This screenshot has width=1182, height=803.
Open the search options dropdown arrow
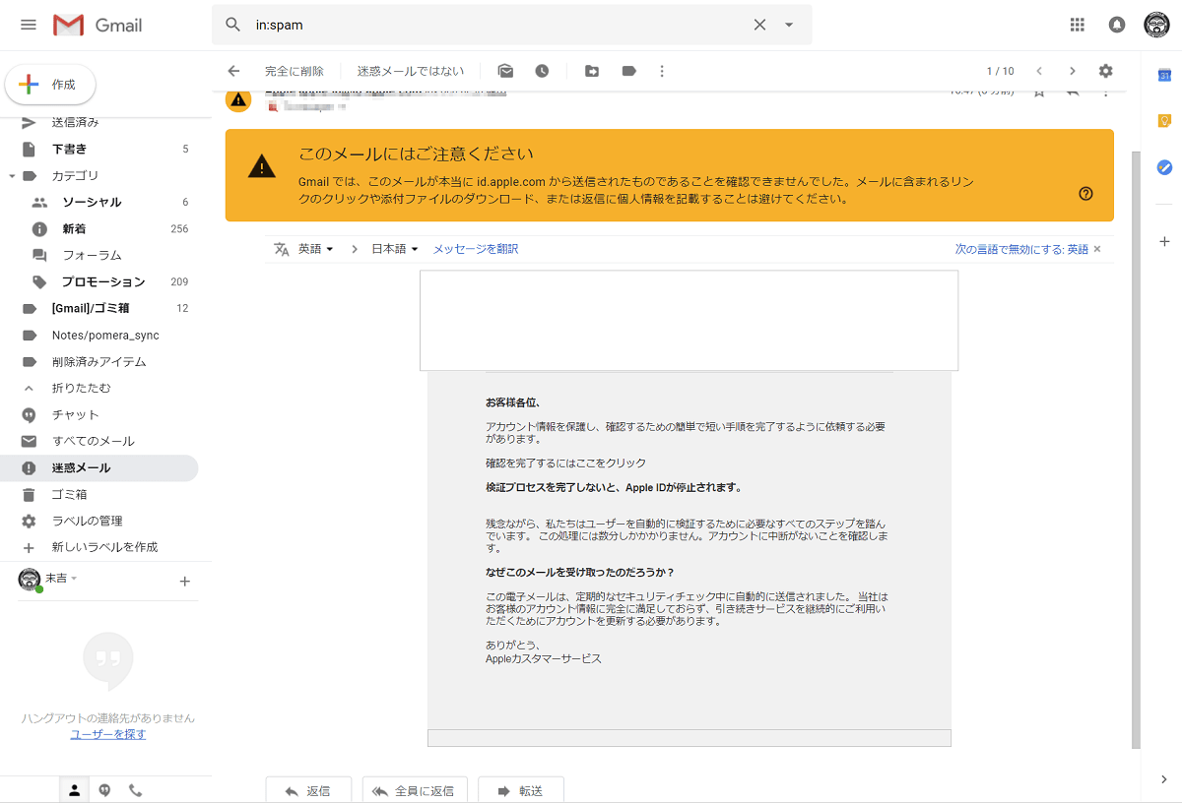pyautogui.click(x=789, y=25)
